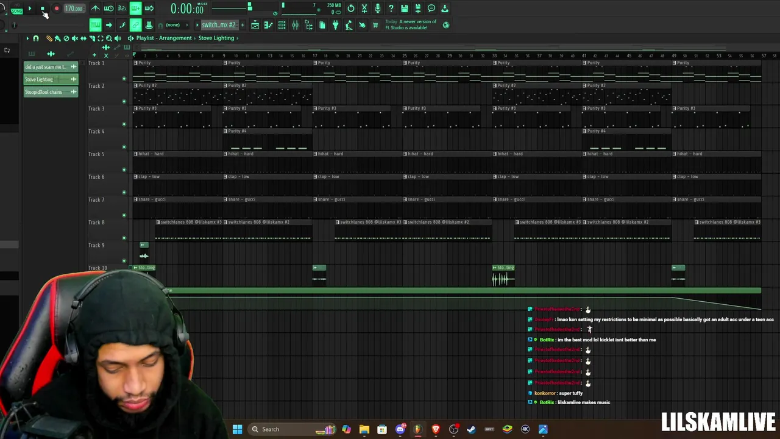Click the Stop transport button
The image size is (780, 439).
(43, 9)
